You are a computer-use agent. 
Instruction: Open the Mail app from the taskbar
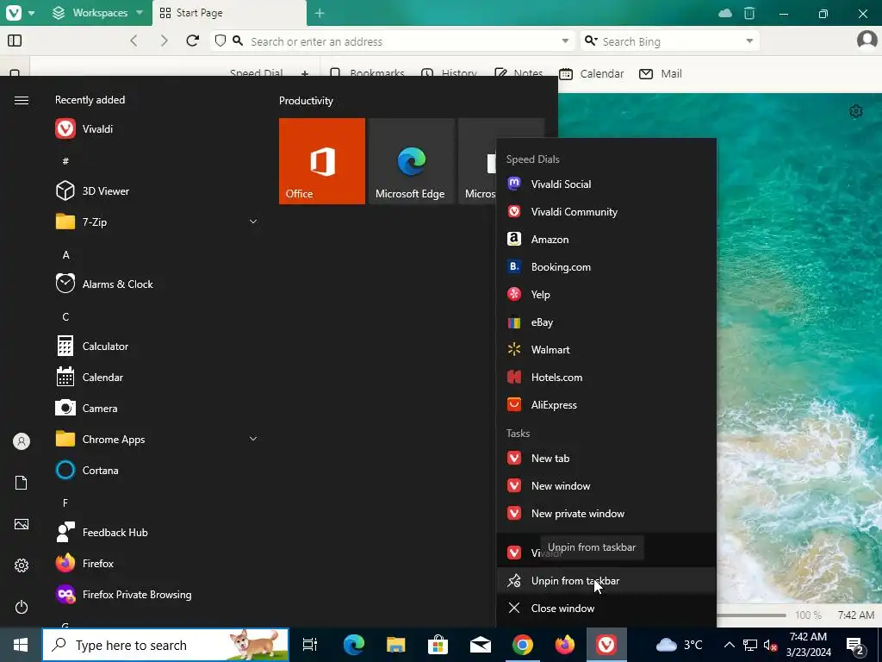(x=481, y=645)
